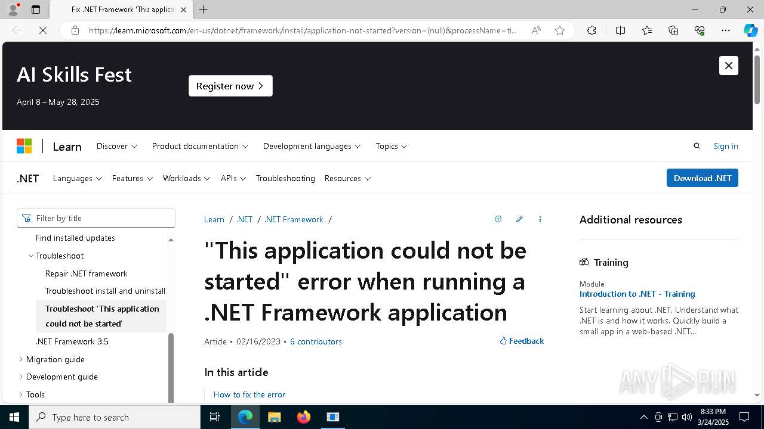The image size is (764, 429).
Task: Go to the .NET brand link
Action: pyautogui.click(x=28, y=178)
